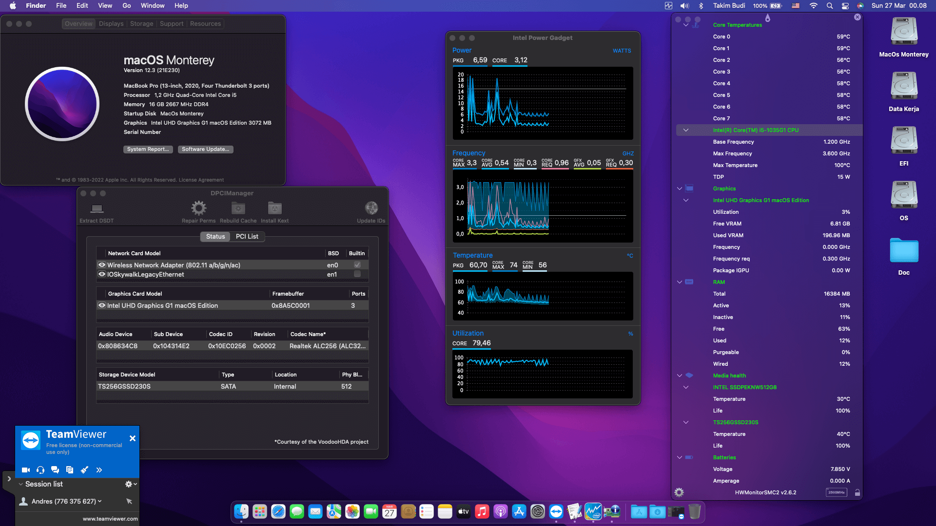Open Spotlight search from the menu bar

[829, 6]
